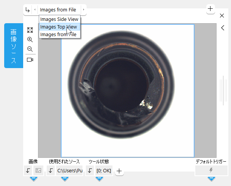231x186 pixels.
Task: Click the camera icon in left toolbar
Action: click(30, 60)
